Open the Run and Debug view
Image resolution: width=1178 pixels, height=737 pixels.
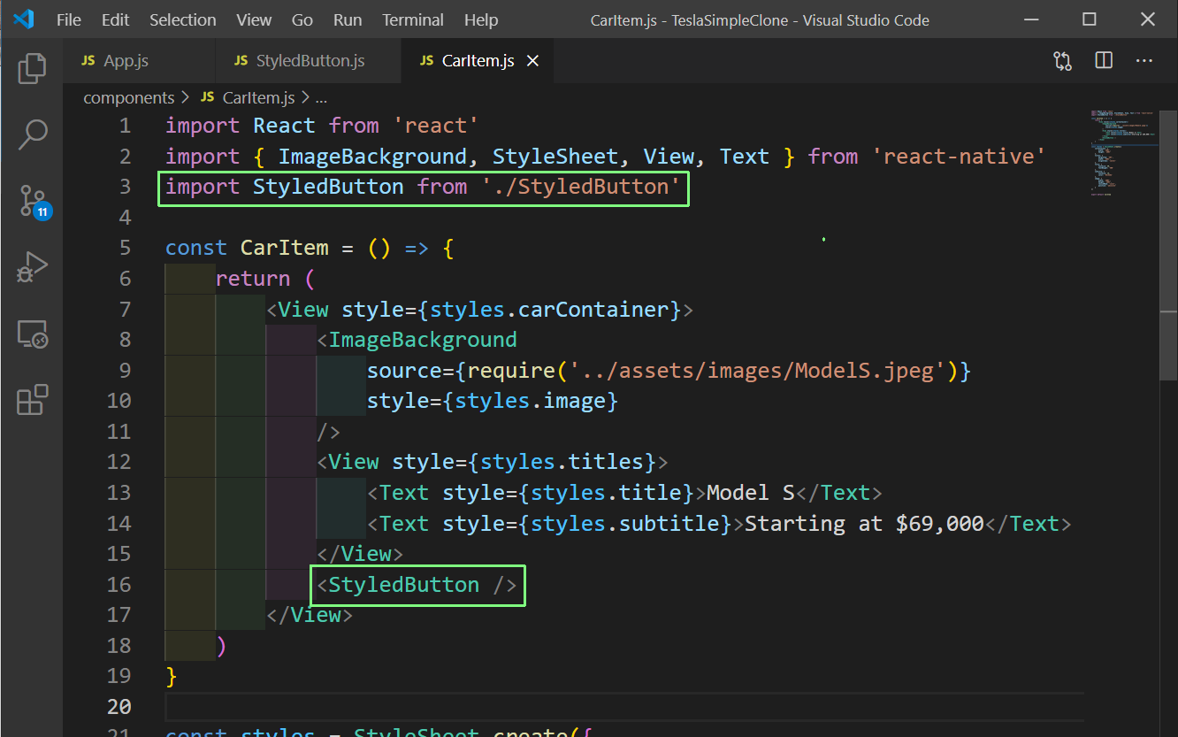(32, 267)
